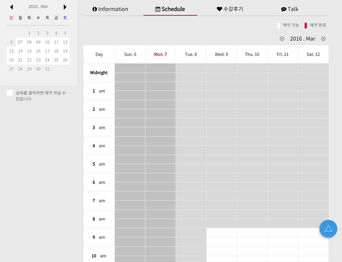Open the Information tab
Image resolution: width=342 pixels, height=262 pixels.
[x=110, y=9]
